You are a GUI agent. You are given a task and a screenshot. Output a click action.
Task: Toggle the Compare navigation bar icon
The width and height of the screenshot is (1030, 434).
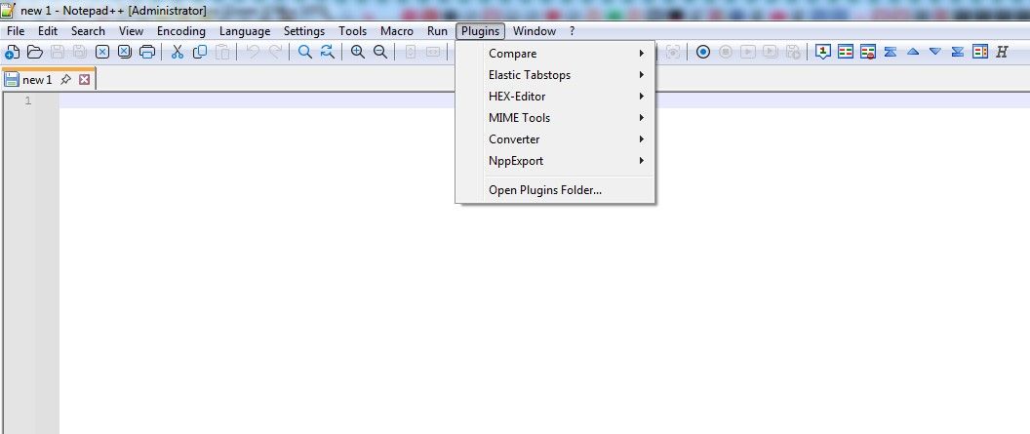(980, 53)
